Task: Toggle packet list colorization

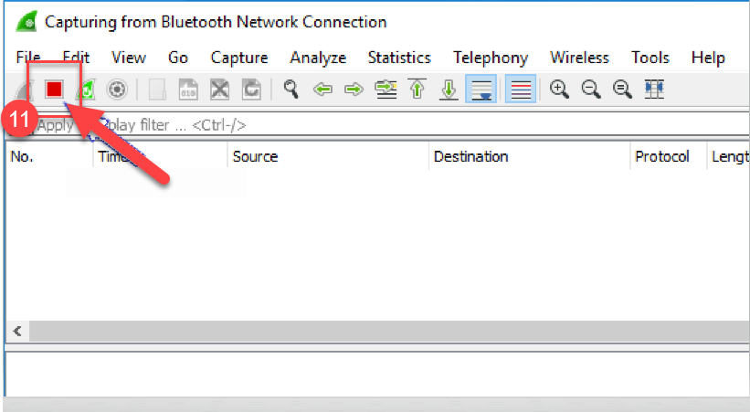Action: coord(521,90)
